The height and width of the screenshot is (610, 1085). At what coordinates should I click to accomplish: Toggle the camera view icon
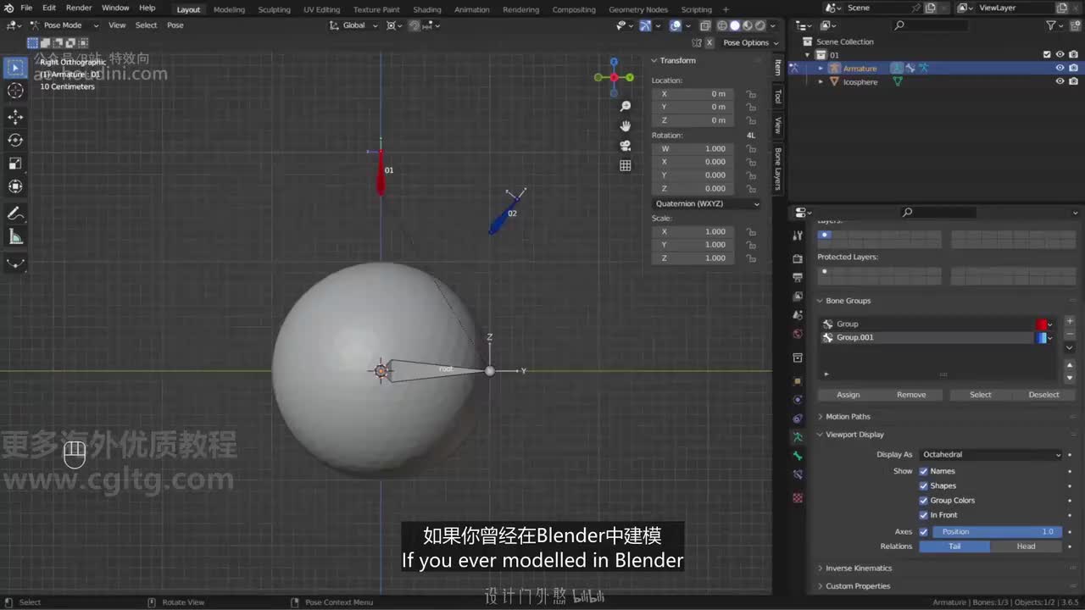[626, 145]
